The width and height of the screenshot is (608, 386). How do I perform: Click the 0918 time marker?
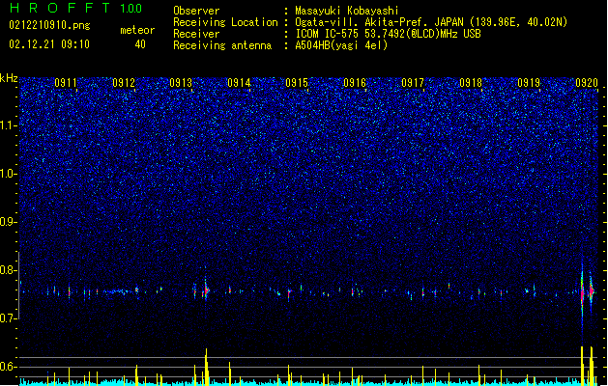471,83
